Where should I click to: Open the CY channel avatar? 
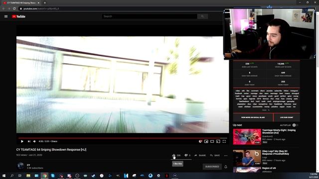click(20, 166)
